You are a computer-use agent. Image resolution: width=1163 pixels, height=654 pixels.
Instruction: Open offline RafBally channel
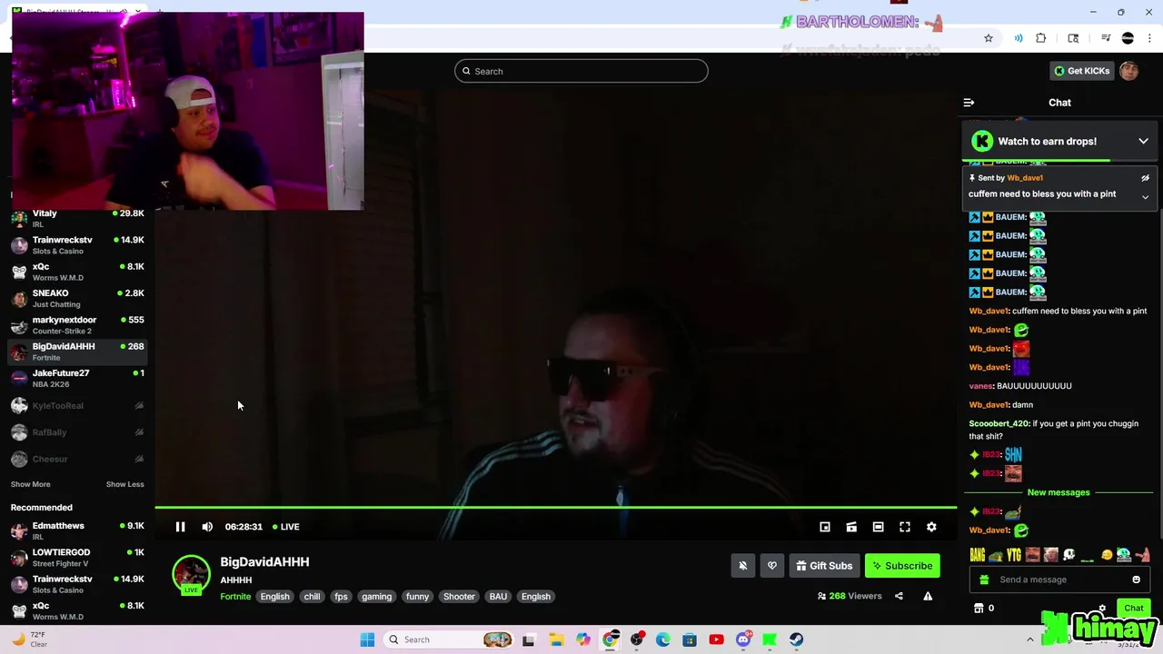tap(77, 432)
